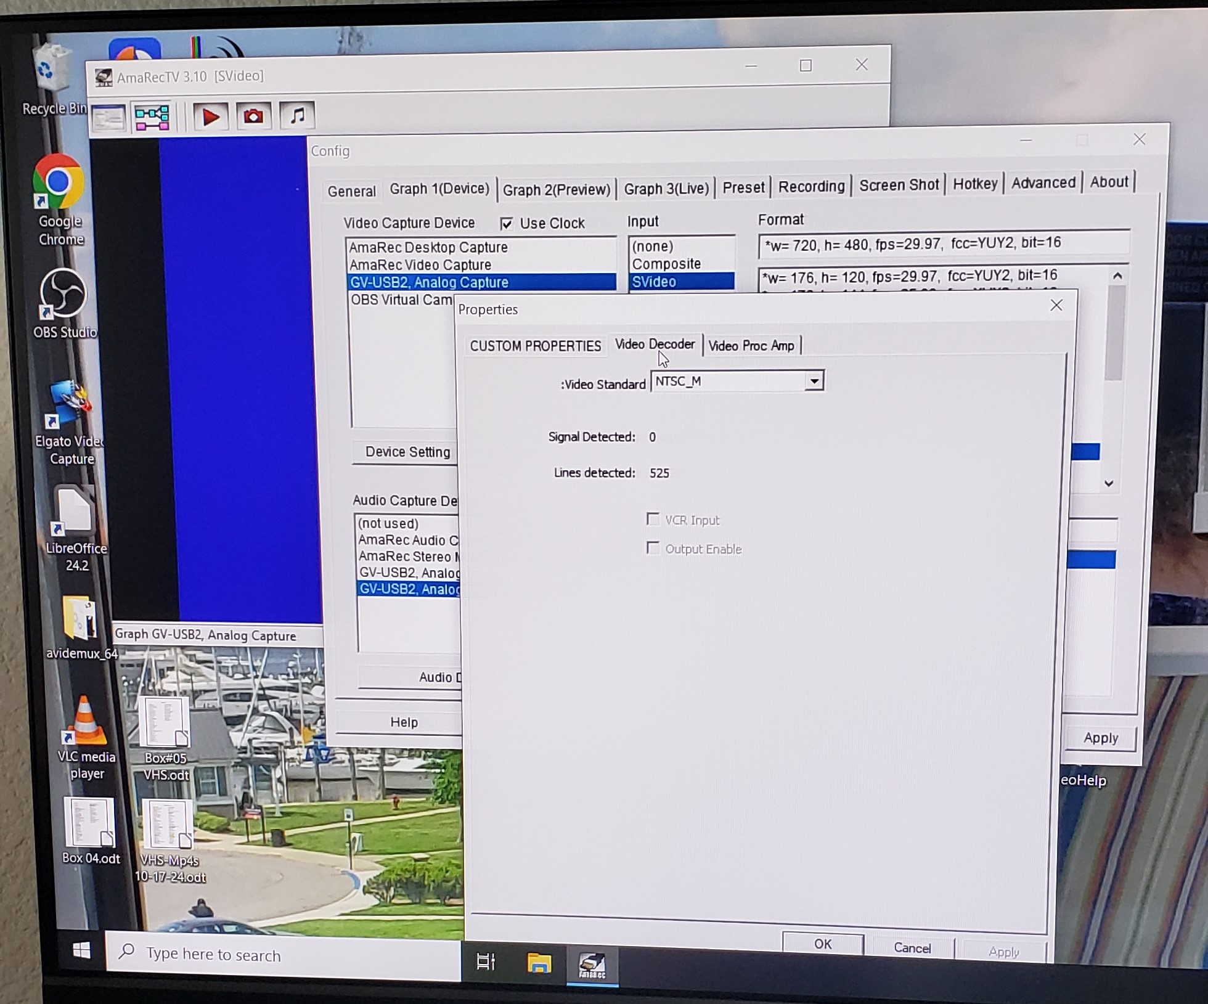Launch VLC media player shortcut
This screenshot has width=1208, height=1004.
pyautogui.click(x=85, y=737)
